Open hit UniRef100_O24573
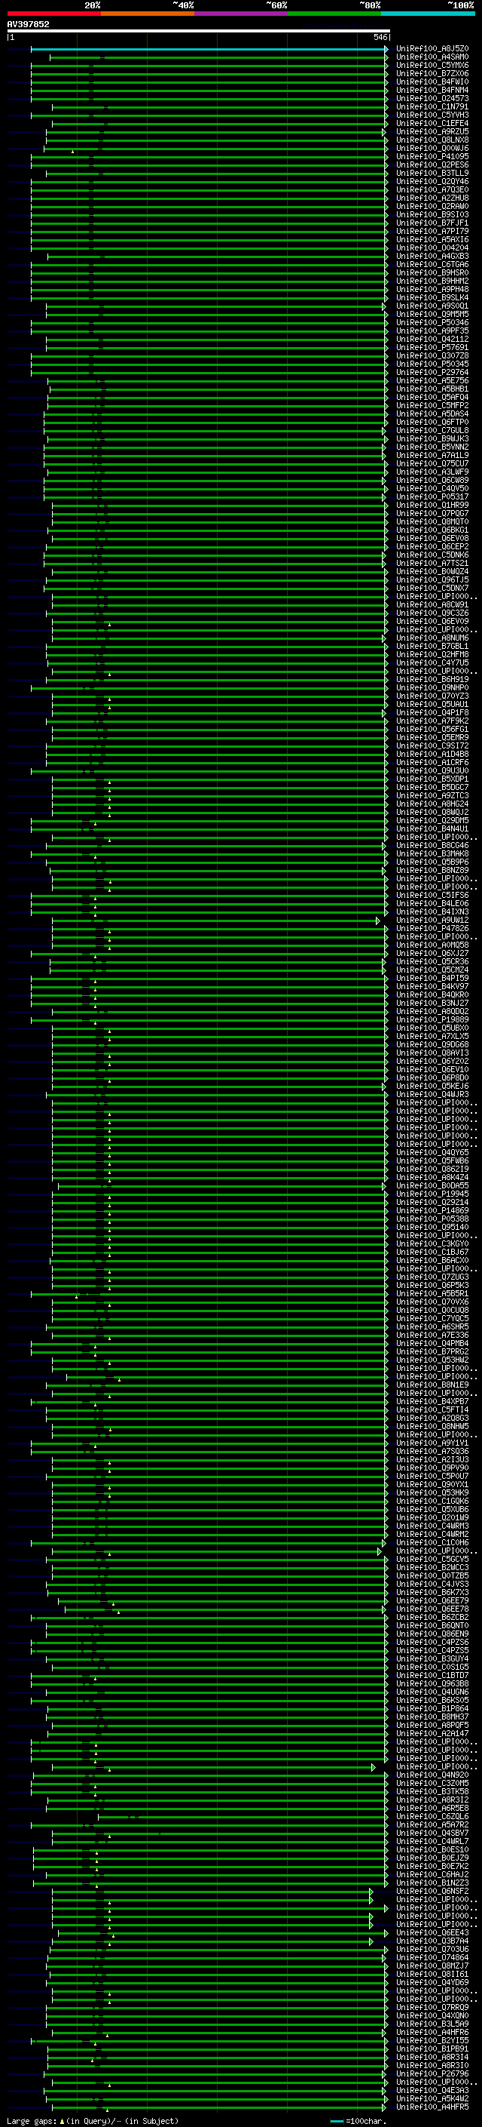The height and width of the screenshot is (2127, 482). coord(432,98)
